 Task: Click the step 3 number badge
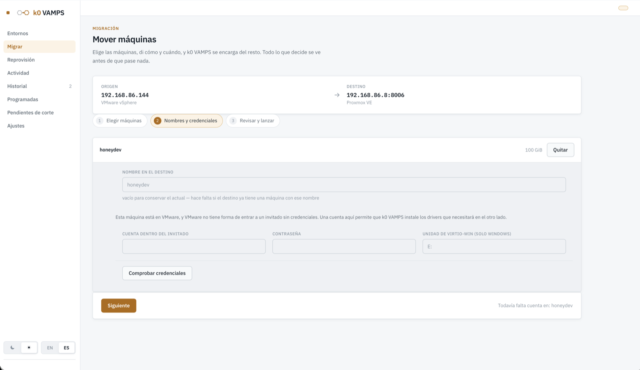(x=233, y=121)
